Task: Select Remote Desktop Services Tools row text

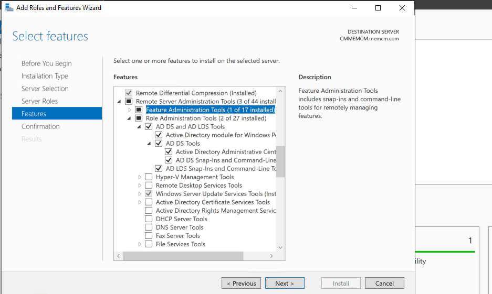Action: 199,186
